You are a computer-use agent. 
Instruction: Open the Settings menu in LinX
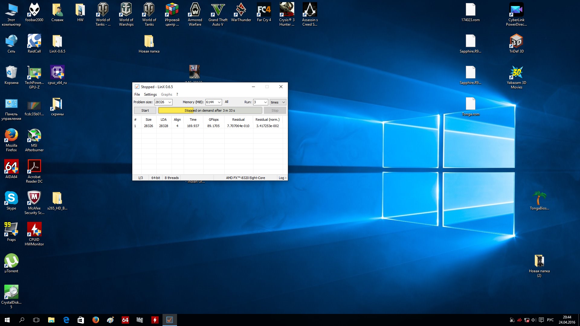tap(150, 94)
